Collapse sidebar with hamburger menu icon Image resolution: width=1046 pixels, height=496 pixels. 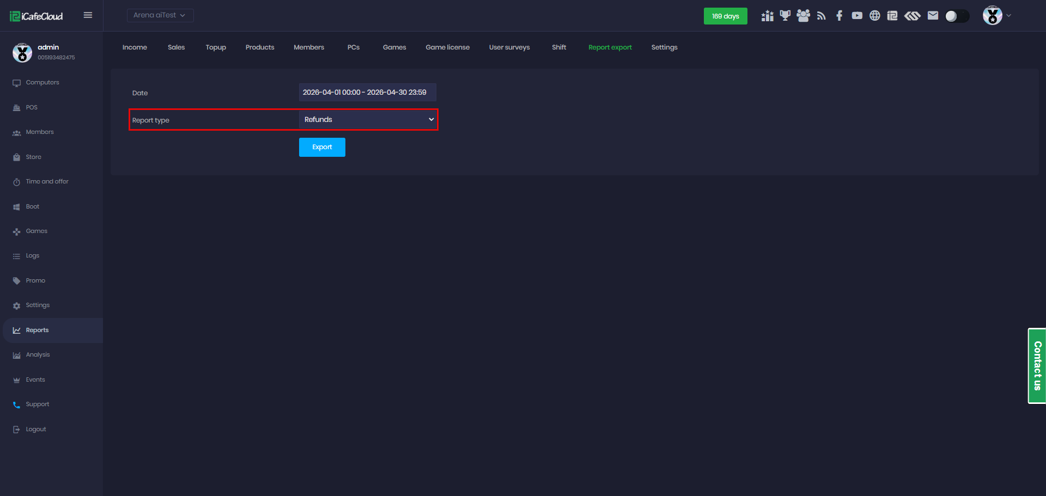[x=88, y=15]
